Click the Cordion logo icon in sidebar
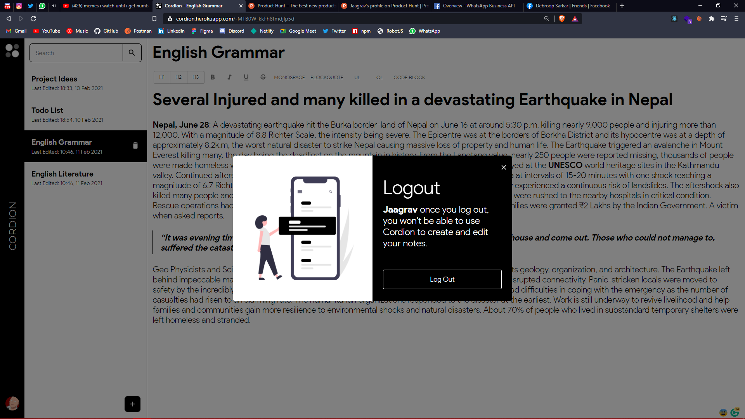The image size is (745, 419). point(12,50)
